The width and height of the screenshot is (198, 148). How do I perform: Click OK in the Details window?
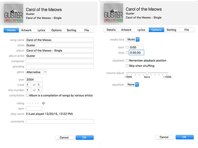click(84, 138)
